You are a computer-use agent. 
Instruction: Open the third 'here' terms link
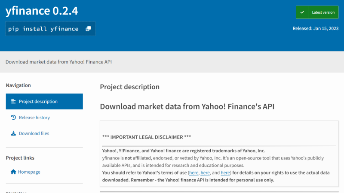coord(225,172)
